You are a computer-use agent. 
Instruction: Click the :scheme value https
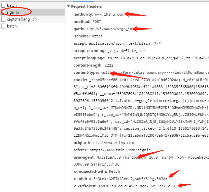click(x=97, y=36)
